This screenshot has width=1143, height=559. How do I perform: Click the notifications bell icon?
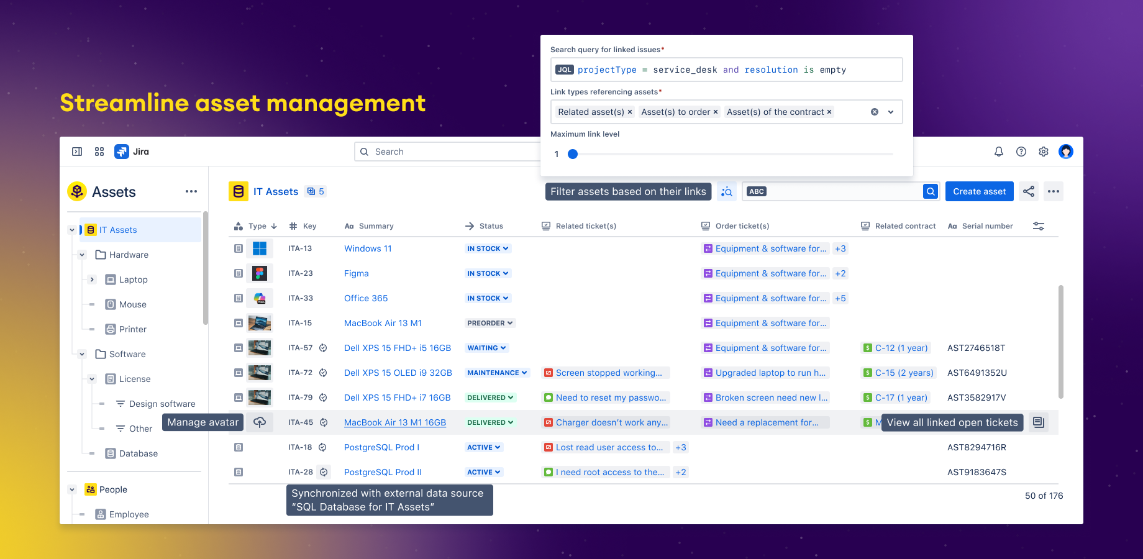999,152
